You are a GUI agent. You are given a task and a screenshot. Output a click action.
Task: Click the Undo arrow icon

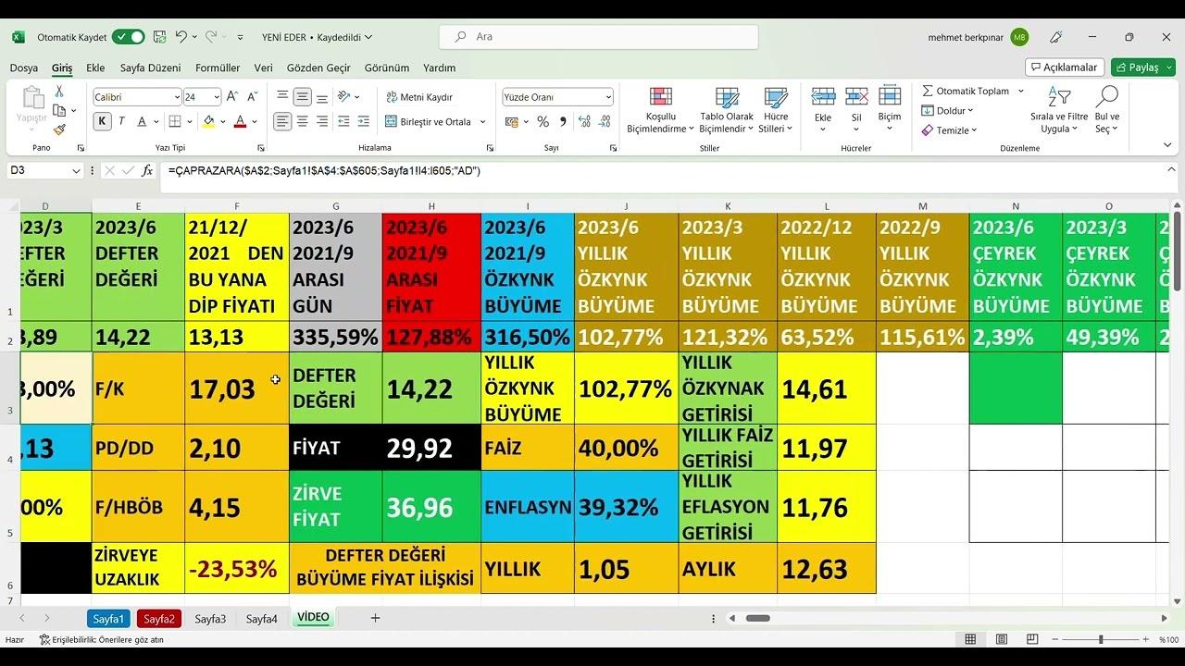pos(181,37)
